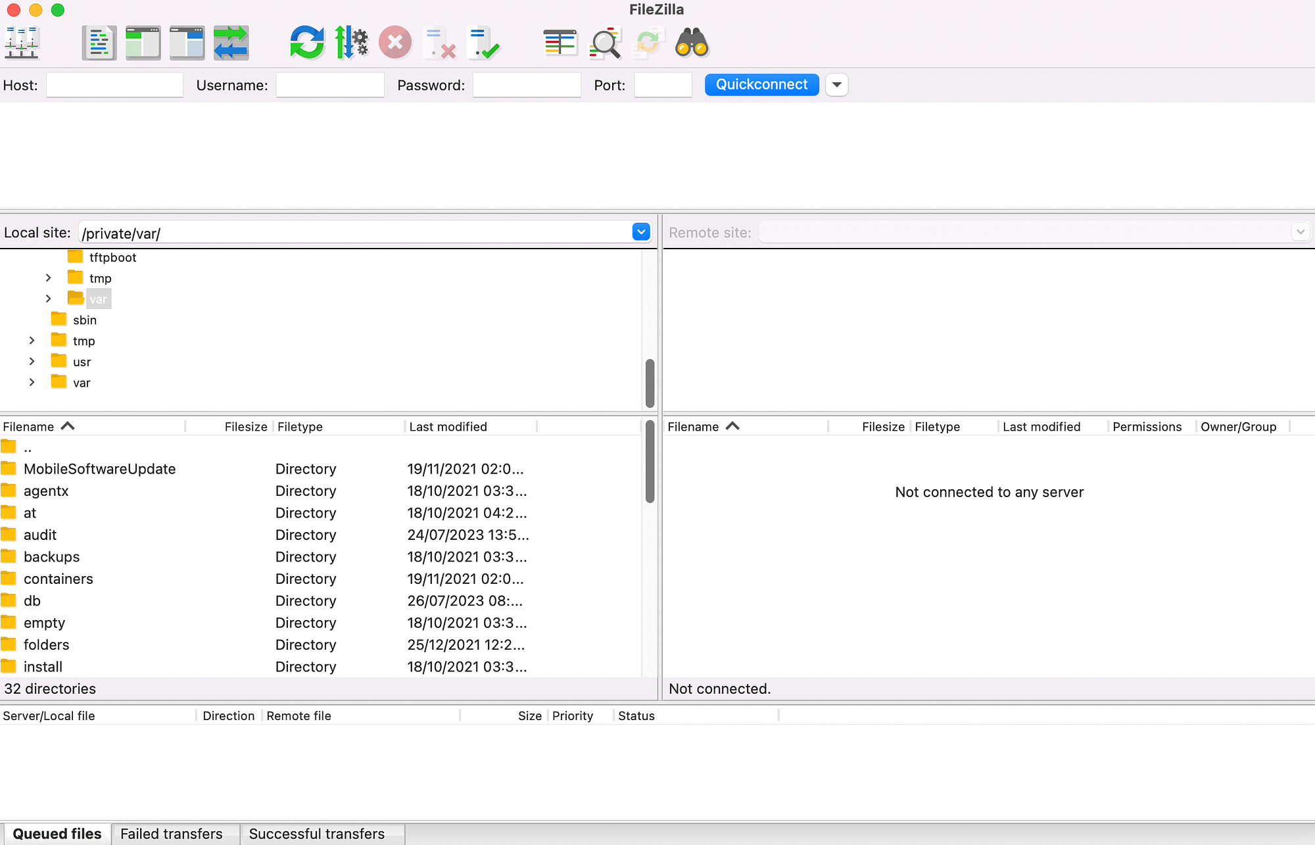Expand the 'tmp' folder in local tree
This screenshot has height=845, width=1315.
[x=47, y=278]
